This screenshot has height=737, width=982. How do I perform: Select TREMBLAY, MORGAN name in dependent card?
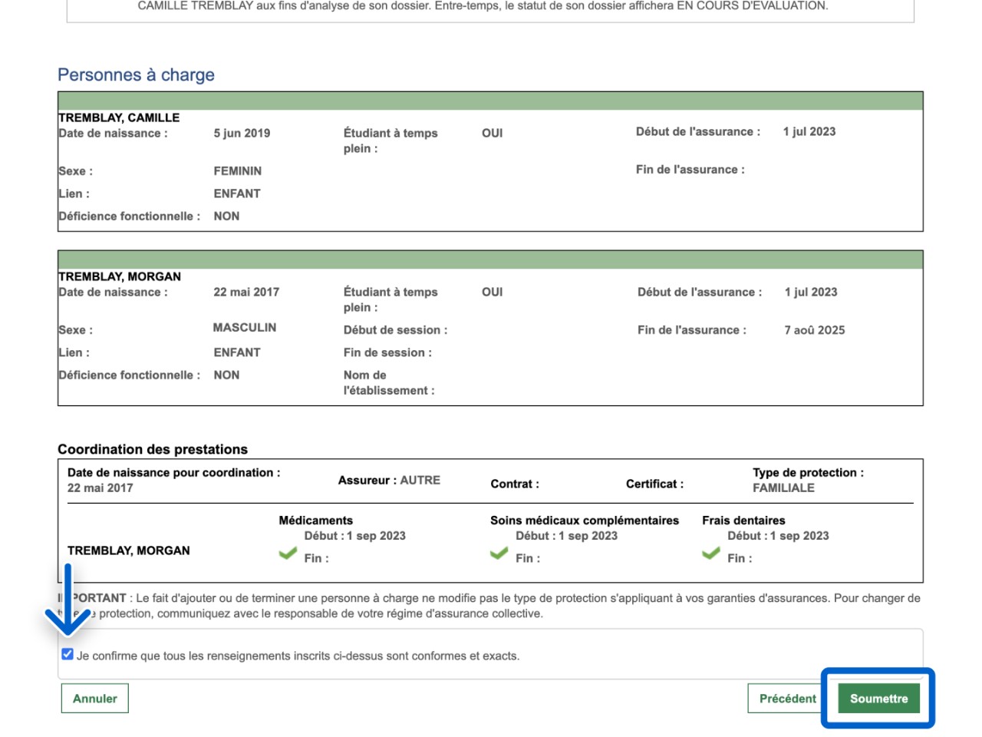point(120,276)
